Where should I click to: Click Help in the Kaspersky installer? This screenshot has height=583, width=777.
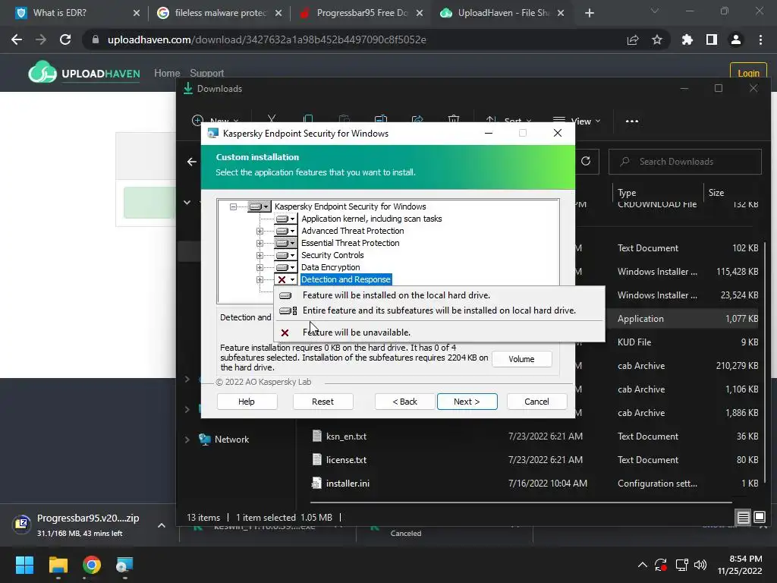pos(247,402)
